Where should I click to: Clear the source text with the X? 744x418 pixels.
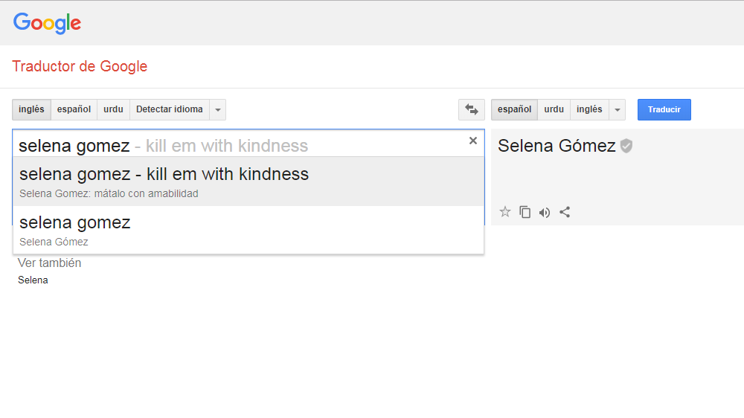click(x=472, y=141)
